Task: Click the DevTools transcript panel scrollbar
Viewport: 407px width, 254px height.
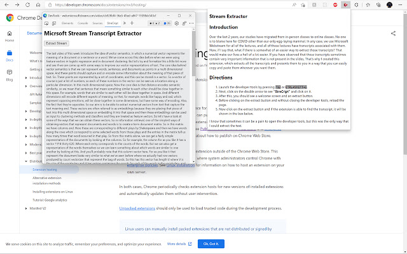Action: pyautogui.click(x=193, y=95)
